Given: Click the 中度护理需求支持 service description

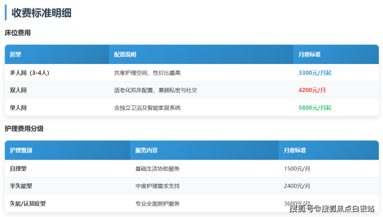Looking at the screenshot, I should point(157,186).
